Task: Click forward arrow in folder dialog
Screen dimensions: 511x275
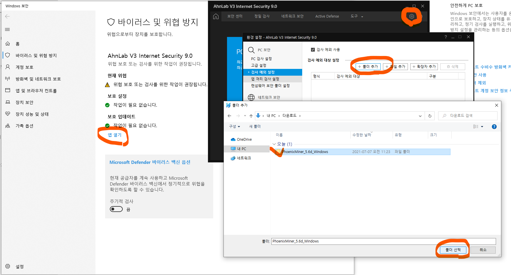Action: [238, 116]
